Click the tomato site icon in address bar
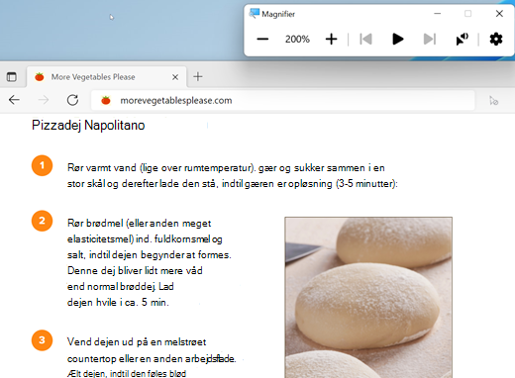Screen dimensions: 515x378 point(106,100)
